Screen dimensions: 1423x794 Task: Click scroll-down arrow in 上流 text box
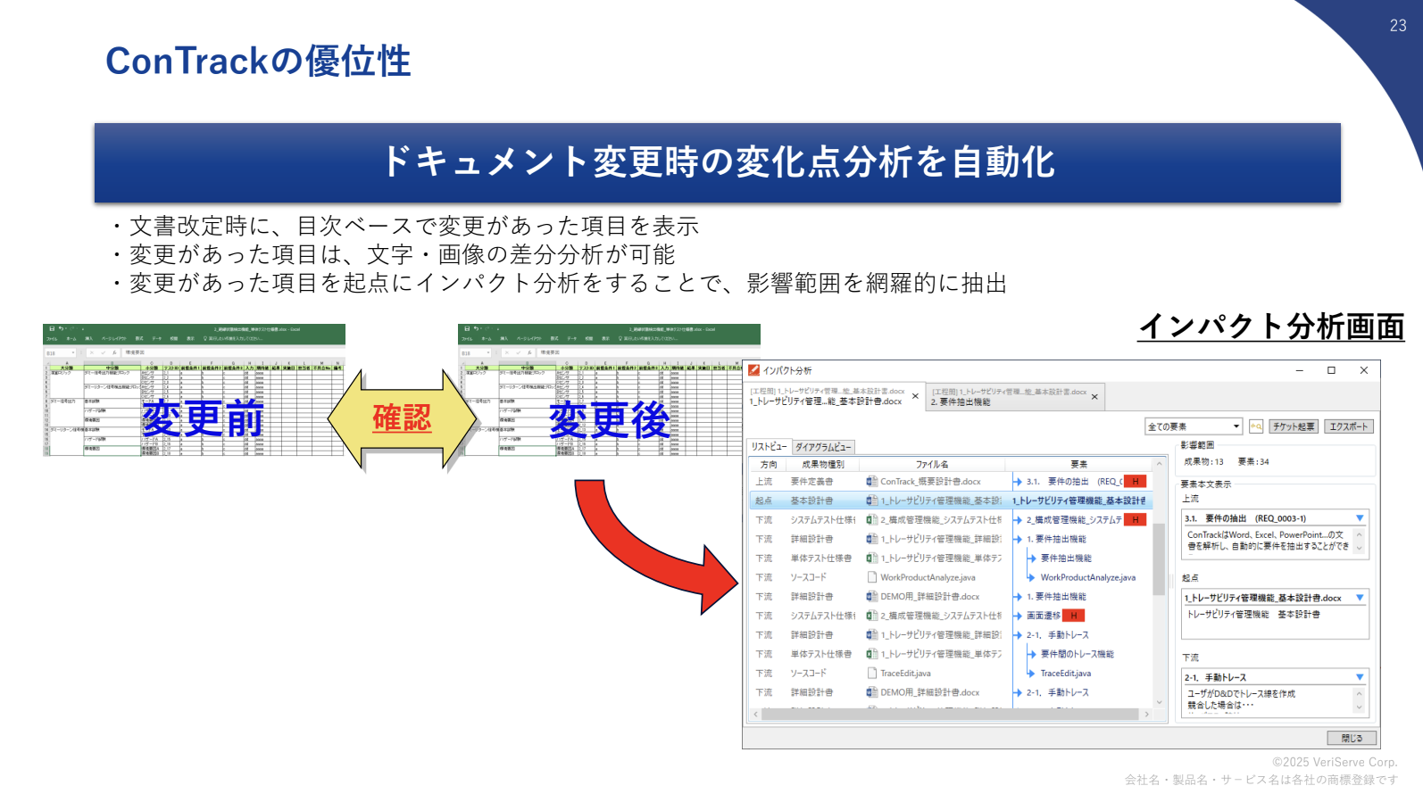1360,549
